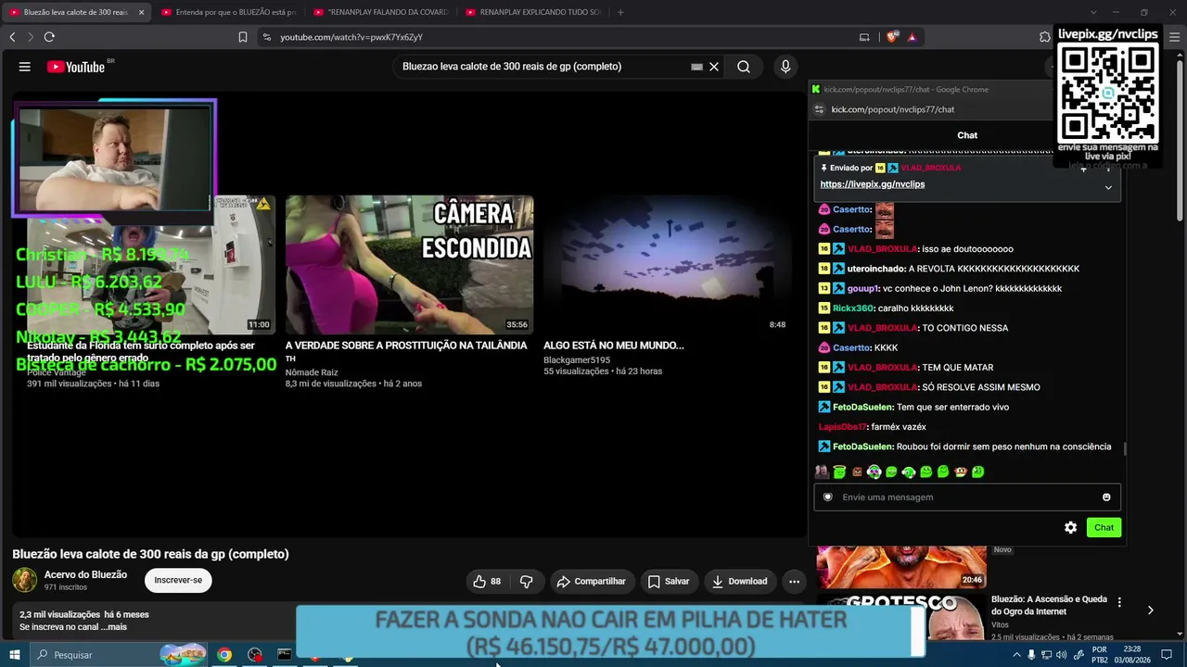Open the pinned livepix.gg/nvclips link in chat
The image size is (1187, 667).
pyautogui.click(x=873, y=184)
